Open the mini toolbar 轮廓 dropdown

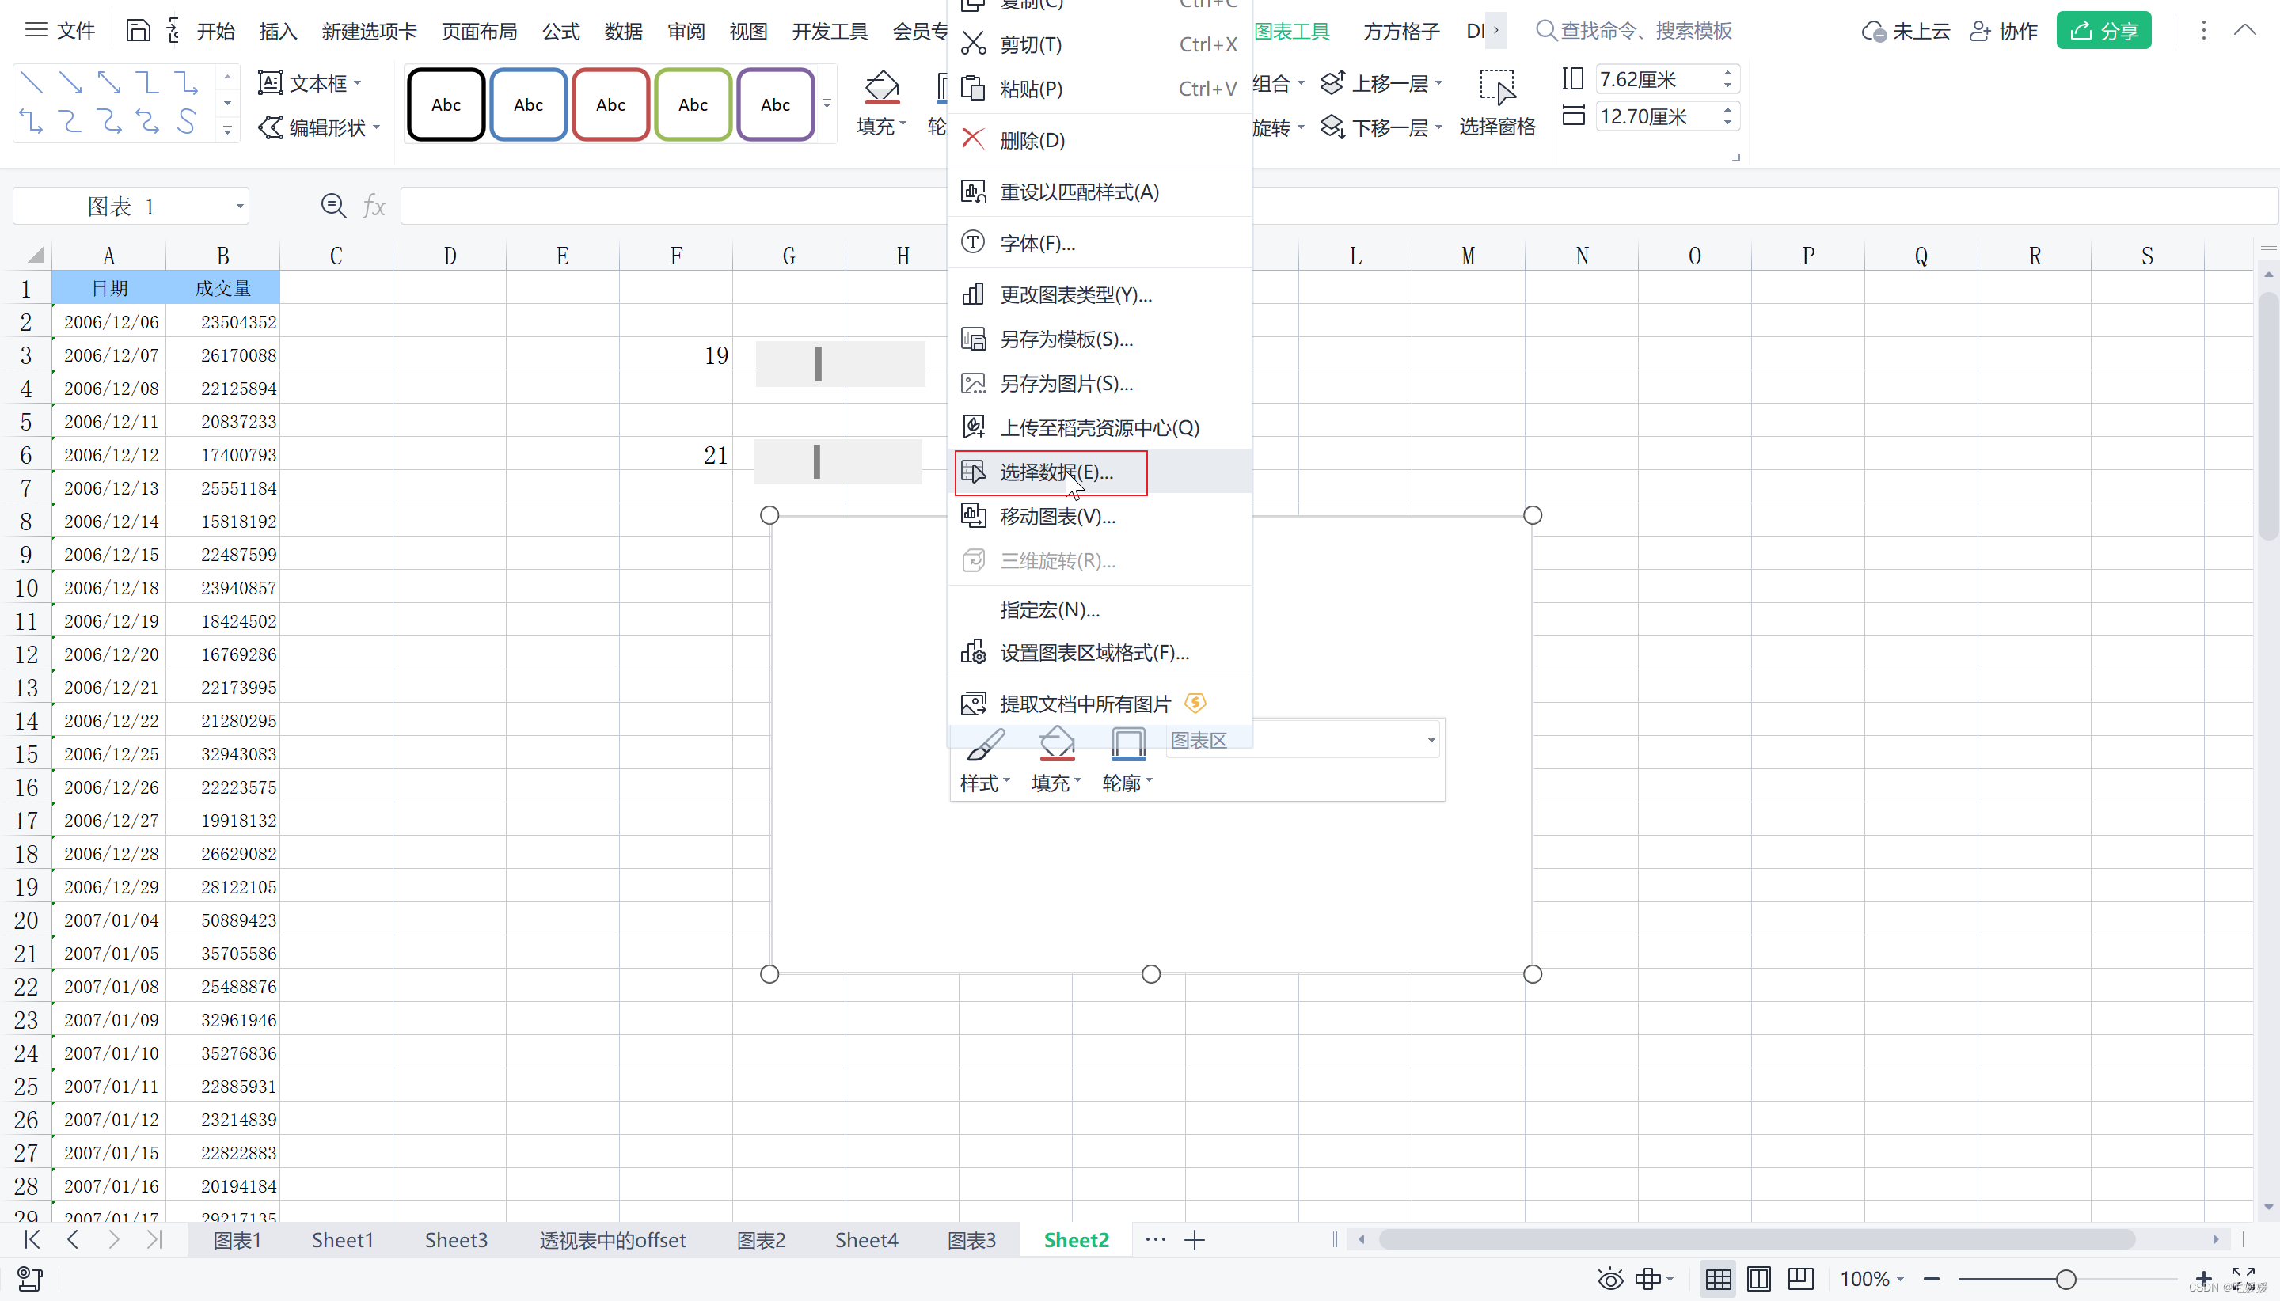click(x=1127, y=760)
